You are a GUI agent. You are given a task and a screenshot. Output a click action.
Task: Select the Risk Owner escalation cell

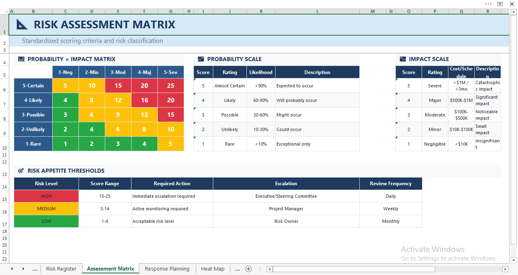click(286, 221)
